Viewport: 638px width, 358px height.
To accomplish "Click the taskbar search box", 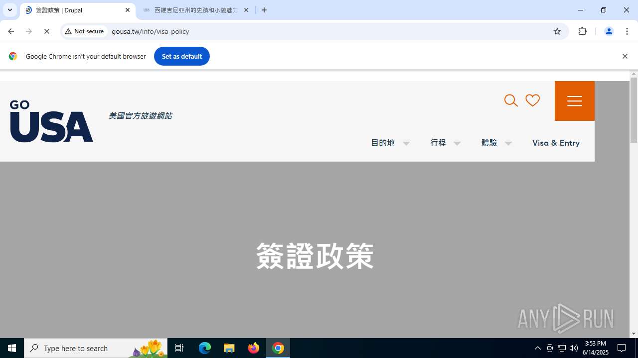I will pyautogui.click(x=96, y=348).
